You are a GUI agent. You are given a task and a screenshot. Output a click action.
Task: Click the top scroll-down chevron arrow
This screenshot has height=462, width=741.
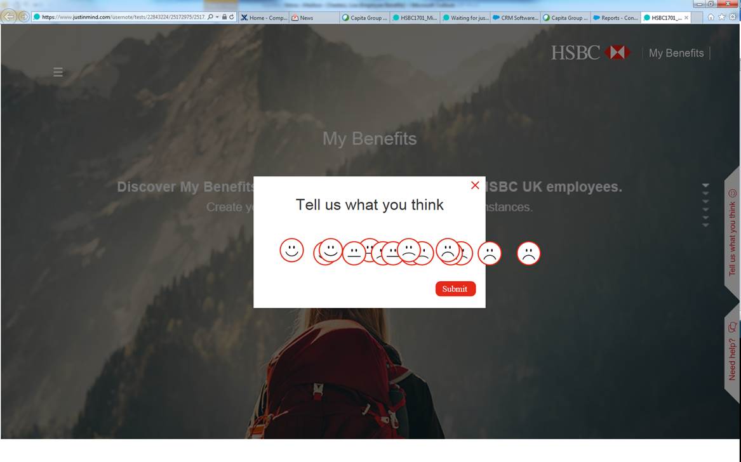click(x=705, y=186)
